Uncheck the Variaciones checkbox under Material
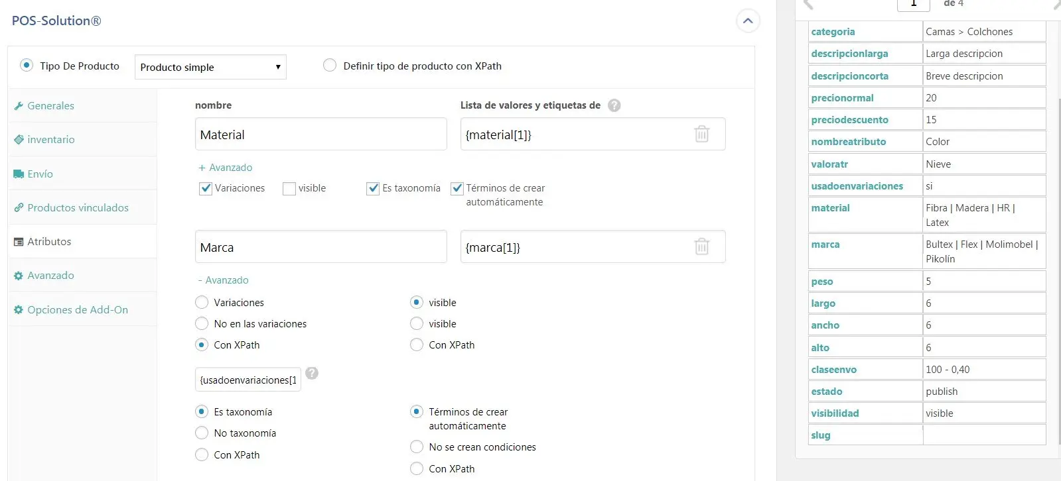Image resolution: width=1061 pixels, height=481 pixels. pos(206,189)
